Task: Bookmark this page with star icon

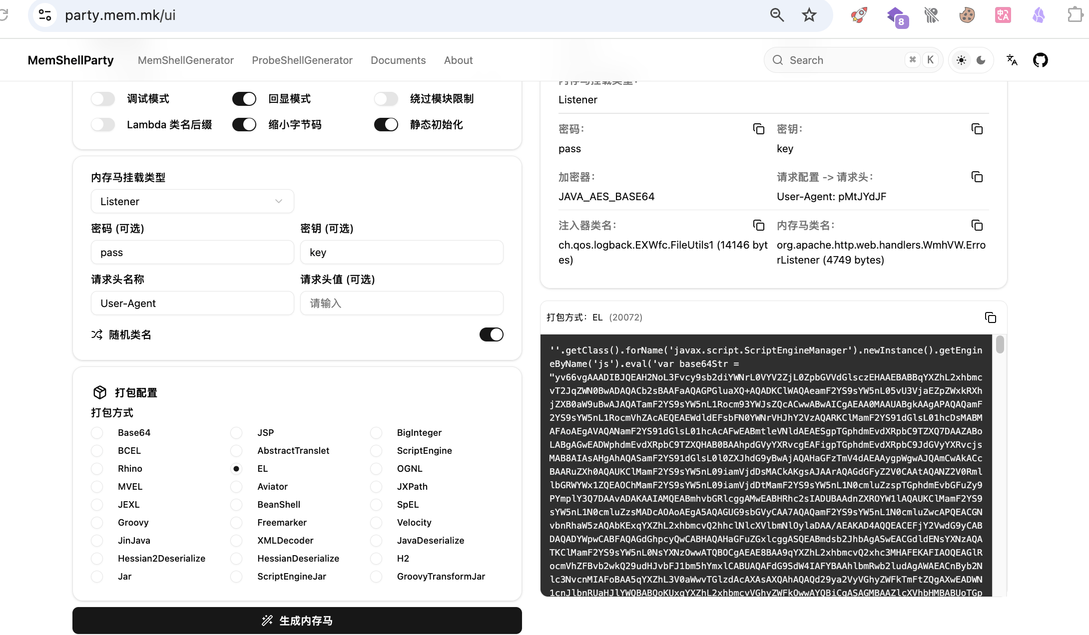Action: (809, 15)
